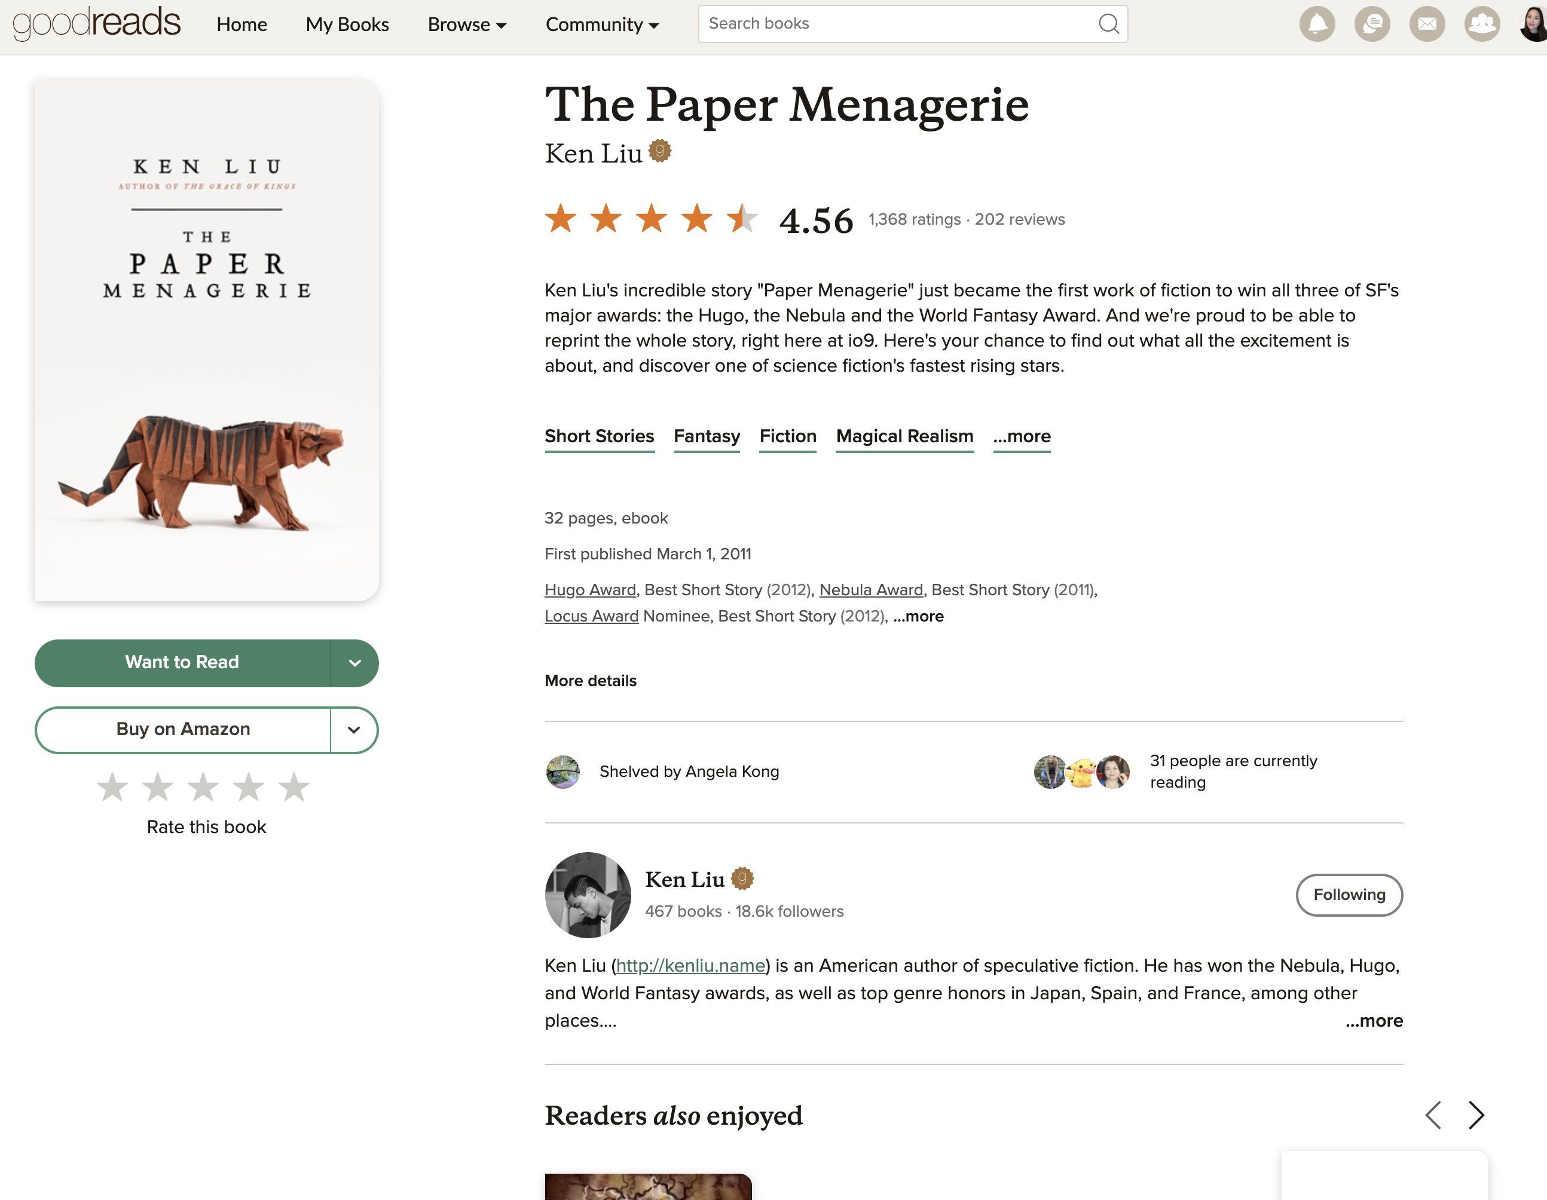Rate this book one star
This screenshot has height=1200, width=1547.
point(112,786)
